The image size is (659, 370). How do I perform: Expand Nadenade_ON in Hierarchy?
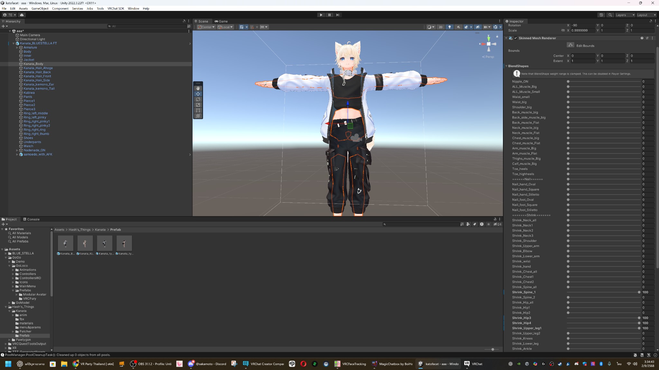[x=17, y=150]
